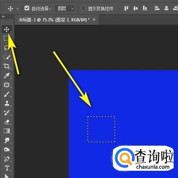This screenshot has height=178, width=178.
Task: Activate the Quick Selection tool
Action: pyautogui.click(x=7, y=57)
